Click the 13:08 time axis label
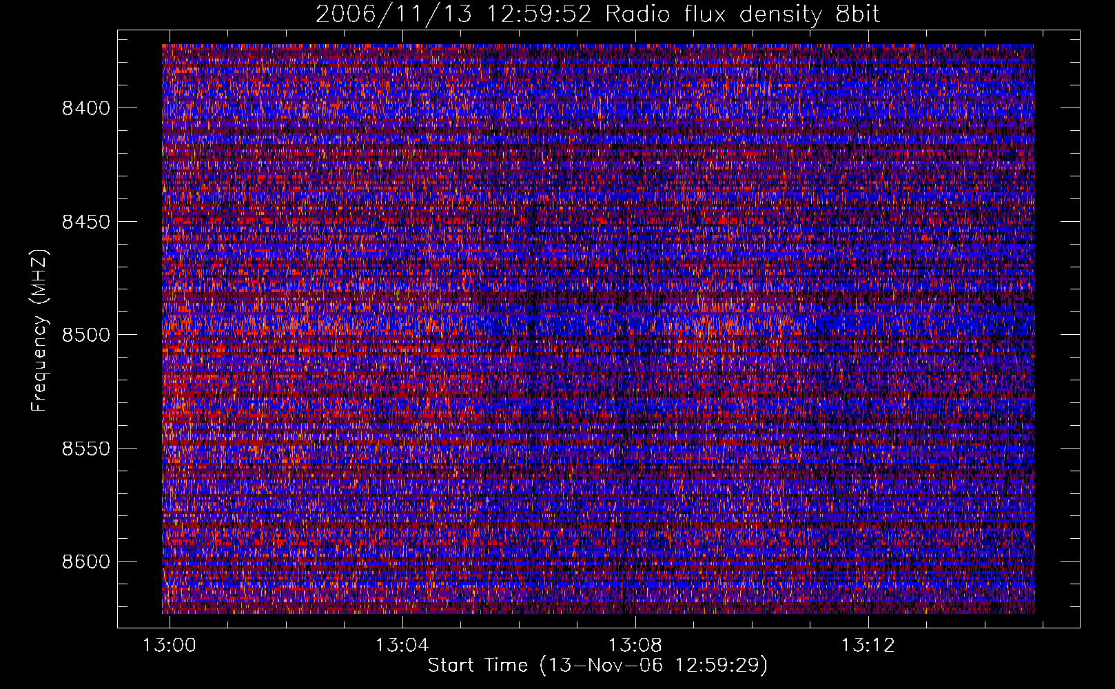 [635, 646]
